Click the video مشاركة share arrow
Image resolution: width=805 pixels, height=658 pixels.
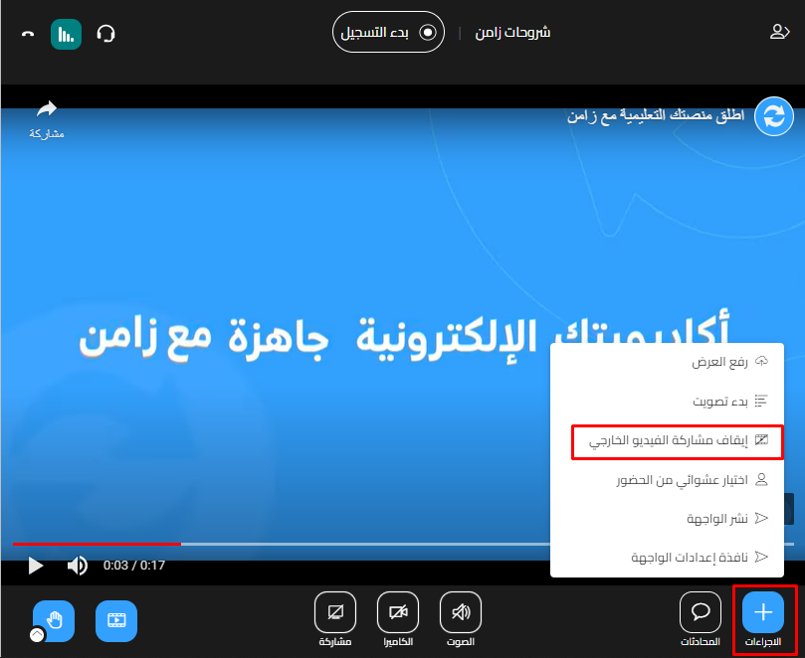pyautogui.click(x=47, y=109)
